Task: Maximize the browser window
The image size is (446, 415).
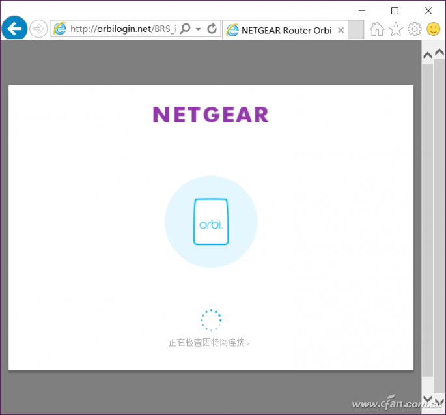Action: [x=395, y=11]
